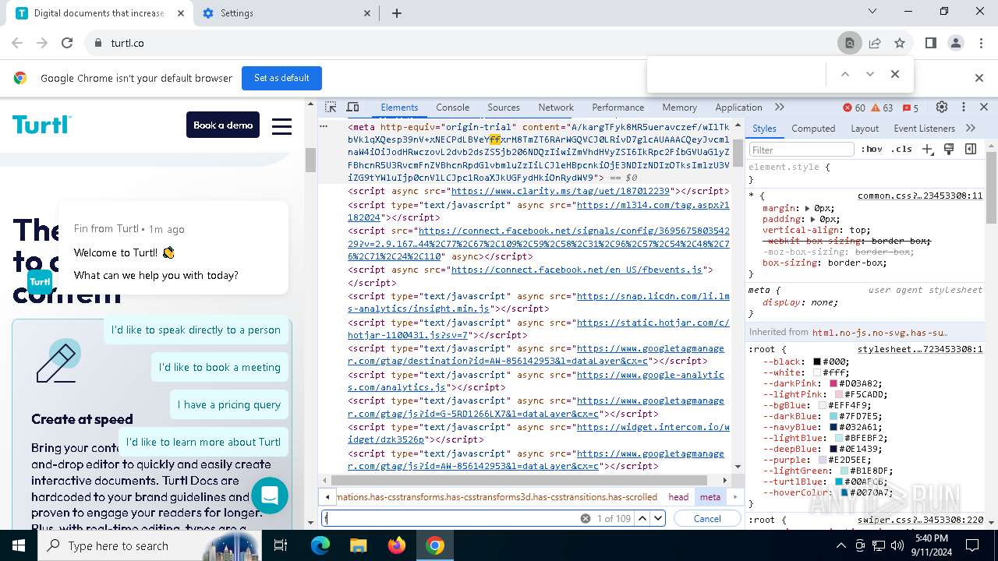This screenshot has height=561, width=998.
Task: Switch to the Sources tab
Action: click(504, 108)
